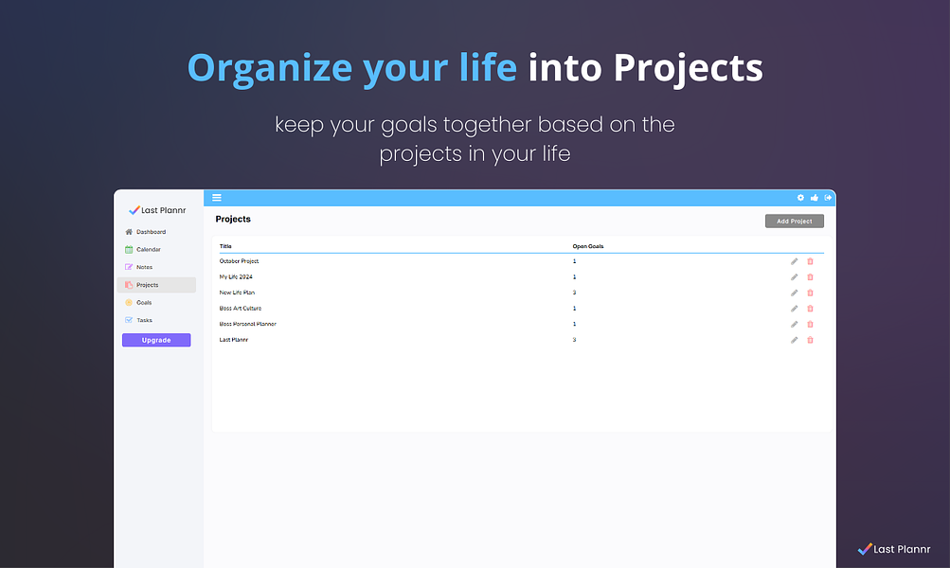
Task: Edit the Boss Art Culture project
Action: tap(795, 309)
